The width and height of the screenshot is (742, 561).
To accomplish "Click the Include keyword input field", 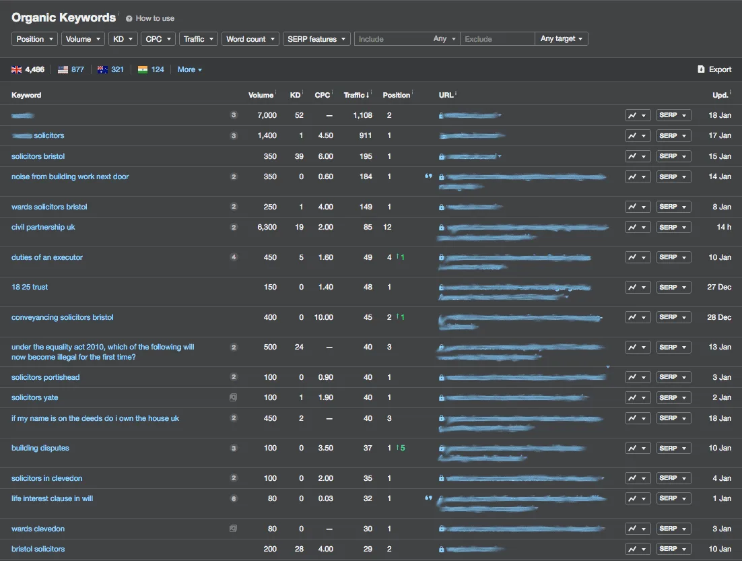I will (x=393, y=39).
